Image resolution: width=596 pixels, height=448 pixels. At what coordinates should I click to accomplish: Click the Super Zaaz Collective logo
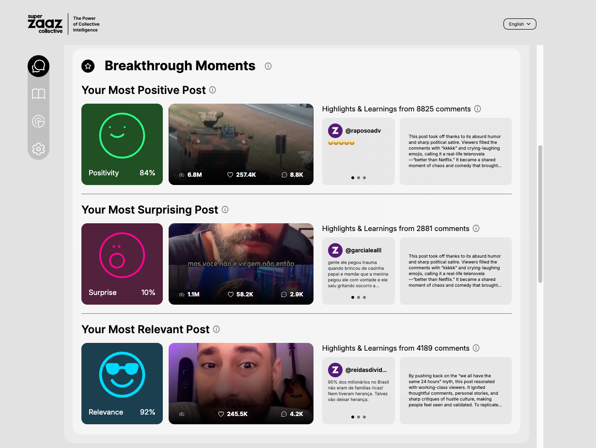click(x=45, y=24)
